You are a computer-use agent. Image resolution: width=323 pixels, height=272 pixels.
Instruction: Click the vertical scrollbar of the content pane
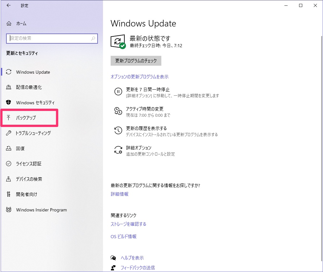[321, 148]
